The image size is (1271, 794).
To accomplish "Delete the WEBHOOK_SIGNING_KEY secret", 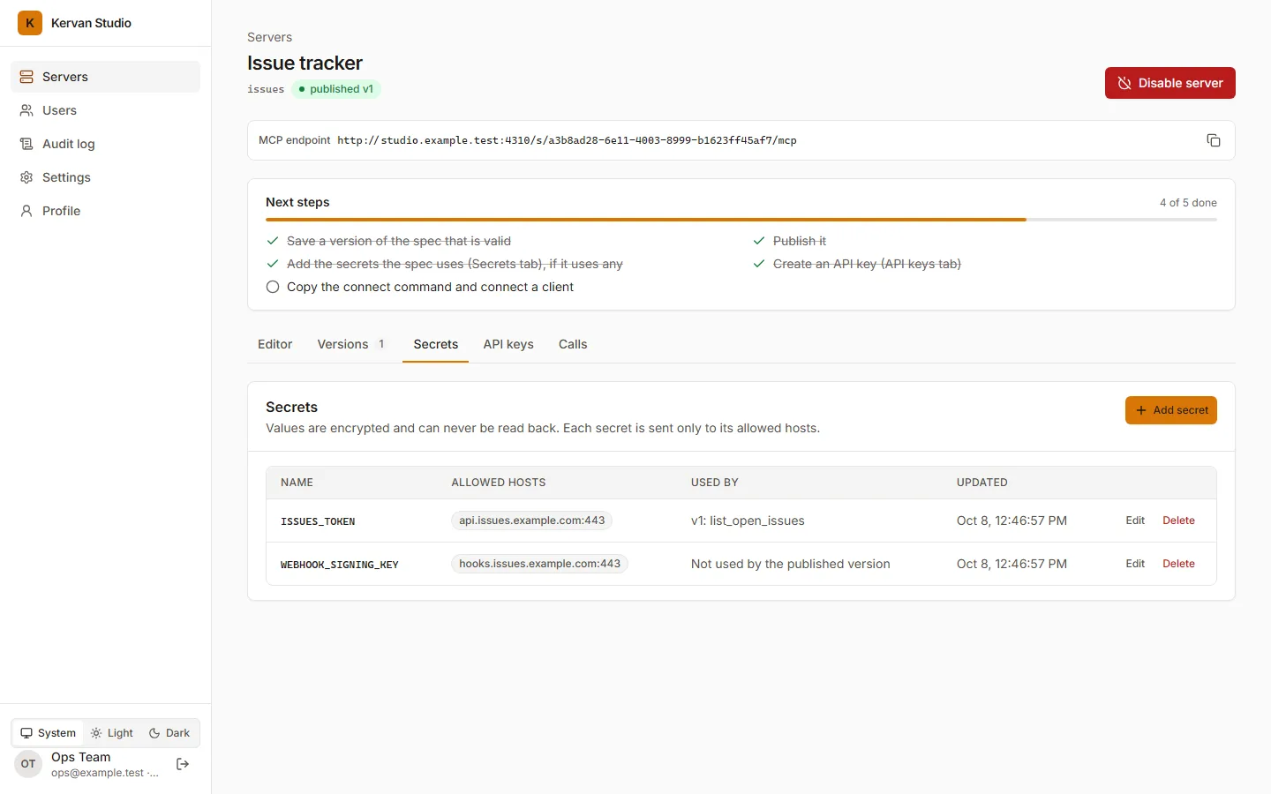I will click(1178, 564).
